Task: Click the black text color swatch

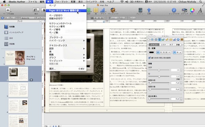Action: coord(151,52)
